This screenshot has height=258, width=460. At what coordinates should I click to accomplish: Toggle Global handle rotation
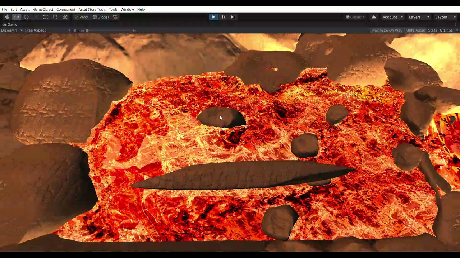101,17
